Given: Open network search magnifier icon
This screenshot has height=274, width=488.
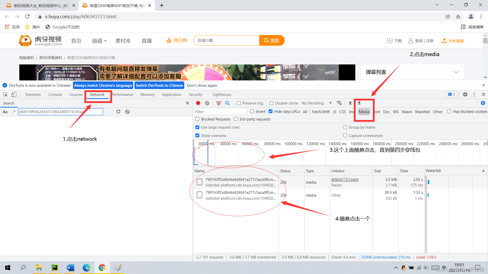Looking at the screenshot, I should pyautogui.click(x=227, y=103).
